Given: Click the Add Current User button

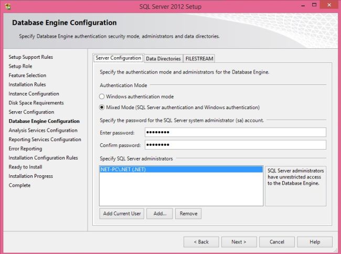Looking at the screenshot, I should pyautogui.click(x=122, y=214).
